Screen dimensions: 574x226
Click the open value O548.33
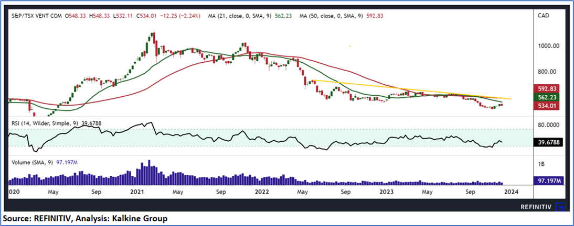76,16
